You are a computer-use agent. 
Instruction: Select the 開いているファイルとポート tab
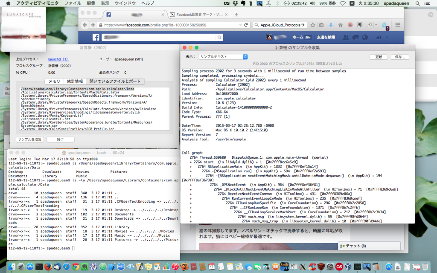click(115, 81)
